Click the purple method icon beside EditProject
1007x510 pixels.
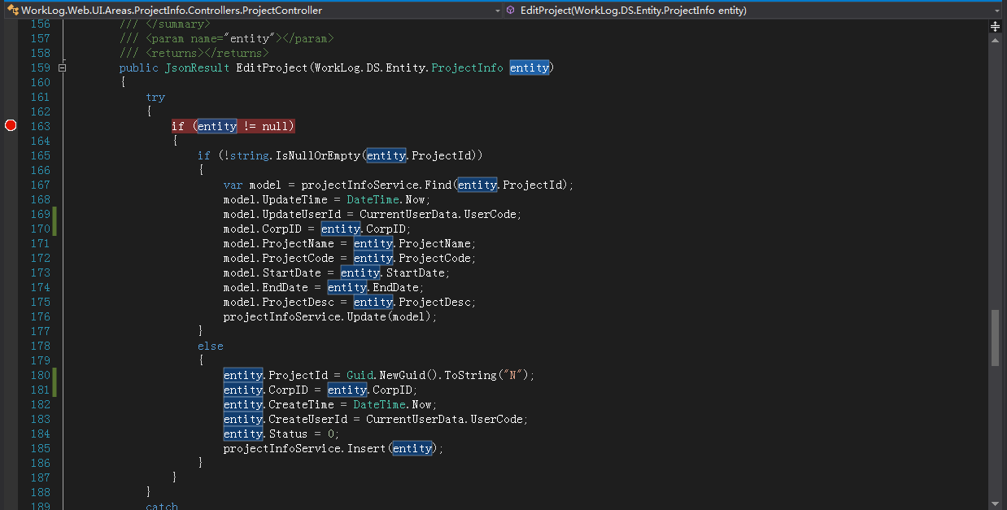(511, 11)
